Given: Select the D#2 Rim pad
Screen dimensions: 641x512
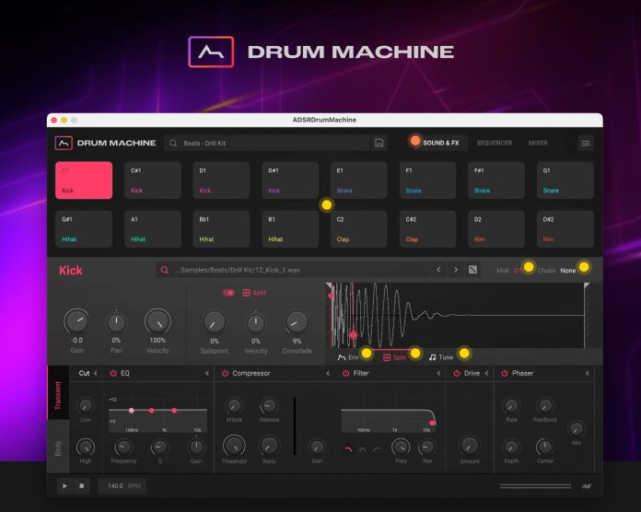Looking at the screenshot, I should 565,228.
